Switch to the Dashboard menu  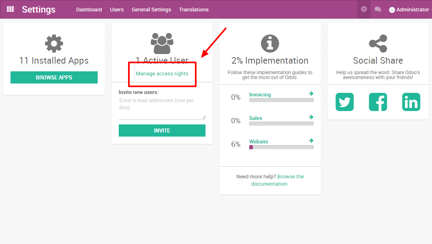click(x=89, y=9)
